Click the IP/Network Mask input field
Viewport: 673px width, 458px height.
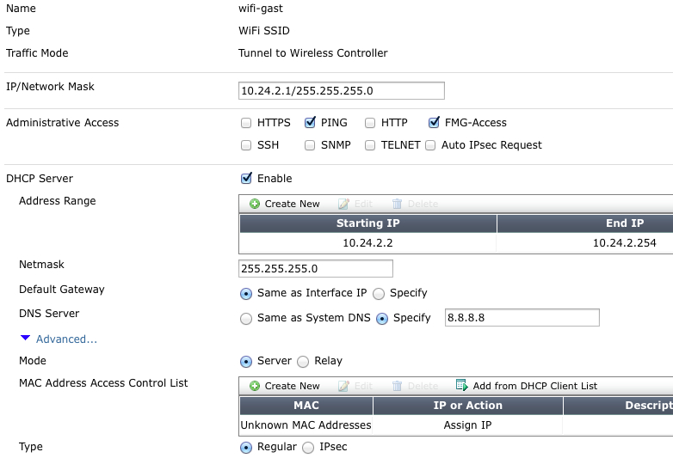[x=341, y=91]
